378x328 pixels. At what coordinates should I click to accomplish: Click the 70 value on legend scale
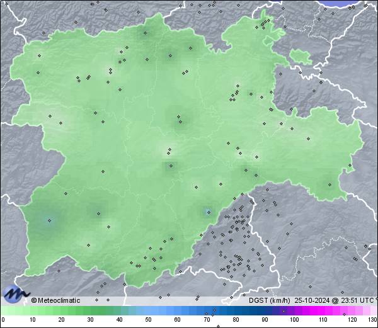pos(207,320)
